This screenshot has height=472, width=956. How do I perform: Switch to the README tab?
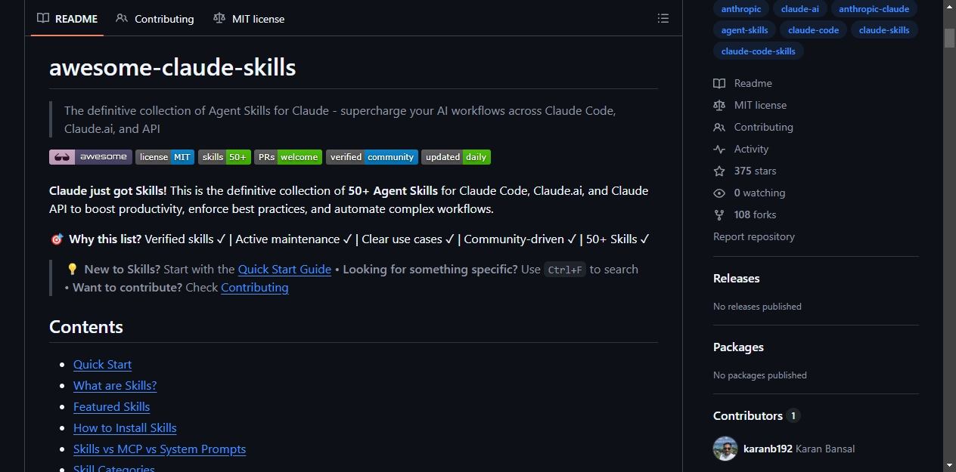click(67, 18)
